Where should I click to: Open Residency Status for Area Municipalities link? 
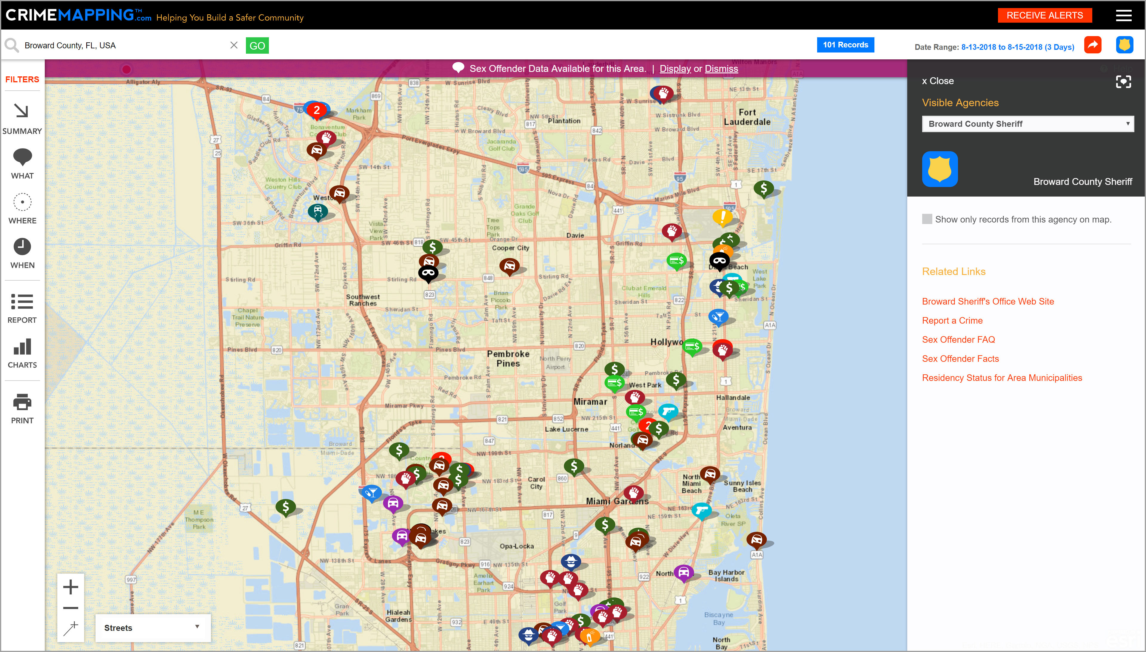pyautogui.click(x=1002, y=378)
